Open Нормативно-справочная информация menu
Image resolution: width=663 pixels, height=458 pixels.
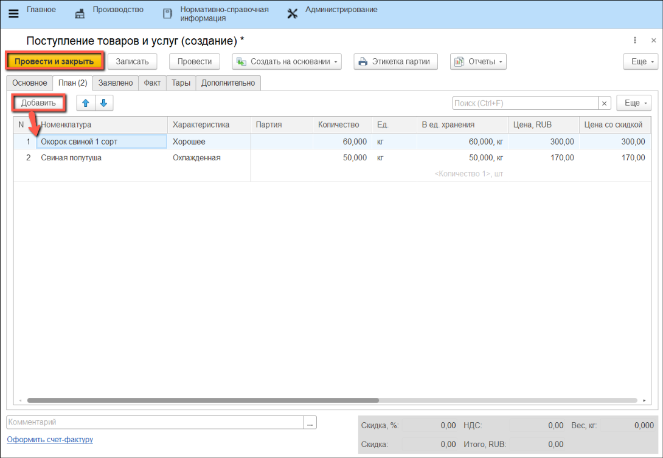tap(224, 13)
